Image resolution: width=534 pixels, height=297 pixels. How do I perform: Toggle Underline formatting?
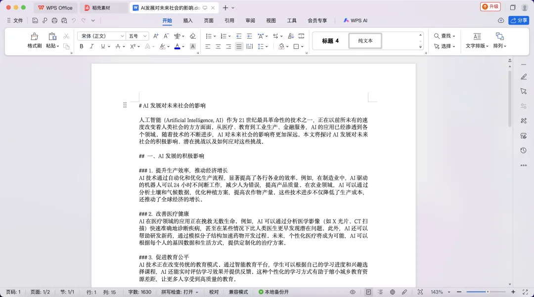pyautogui.click(x=103, y=46)
